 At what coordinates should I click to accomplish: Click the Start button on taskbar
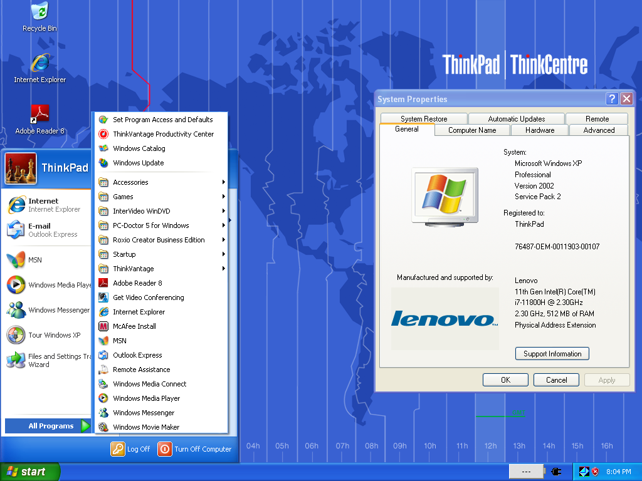point(30,472)
